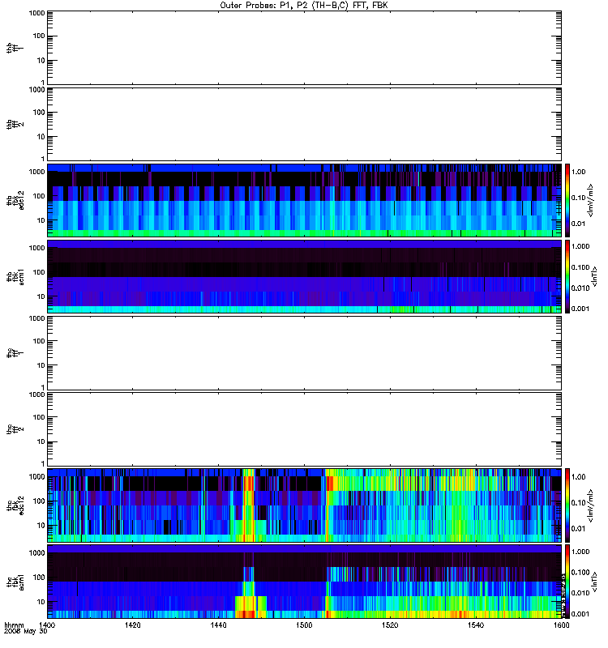Click the 1400 start time label
The height and width of the screenshot is (648, 608).
tap(47, 625)
